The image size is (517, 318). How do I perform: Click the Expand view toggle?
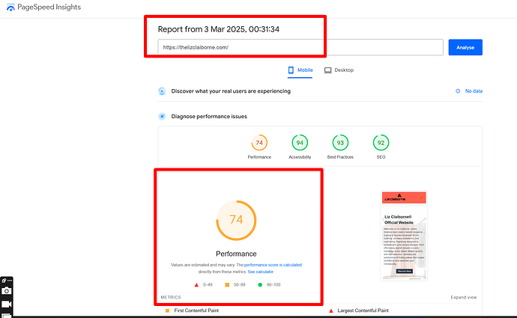point(464,297)
